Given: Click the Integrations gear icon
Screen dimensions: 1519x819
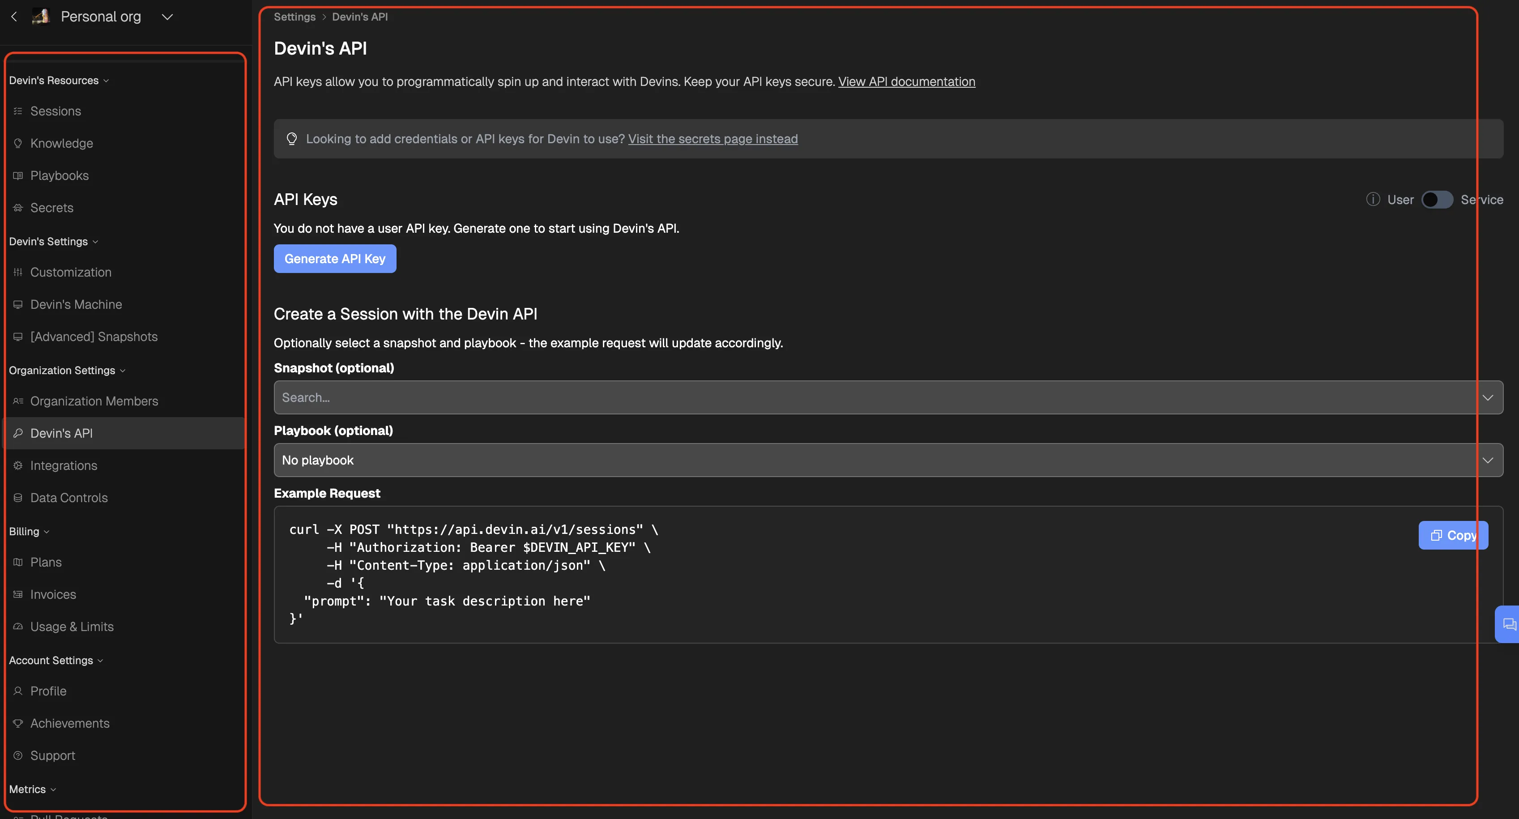Looking at the screenshot, I should 18,466.
